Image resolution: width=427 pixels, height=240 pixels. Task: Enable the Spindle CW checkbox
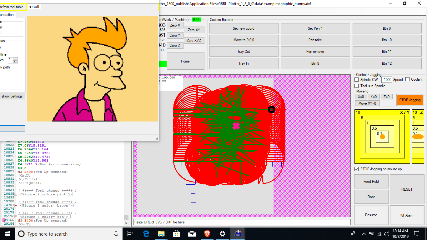point(357,80)
